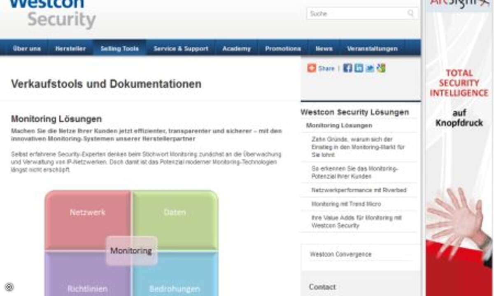The width and height of the screenshot is (494, 296).
Task: Click the Verkaufstools und Dokumentationen heading
Action: [x=106, y=84]
